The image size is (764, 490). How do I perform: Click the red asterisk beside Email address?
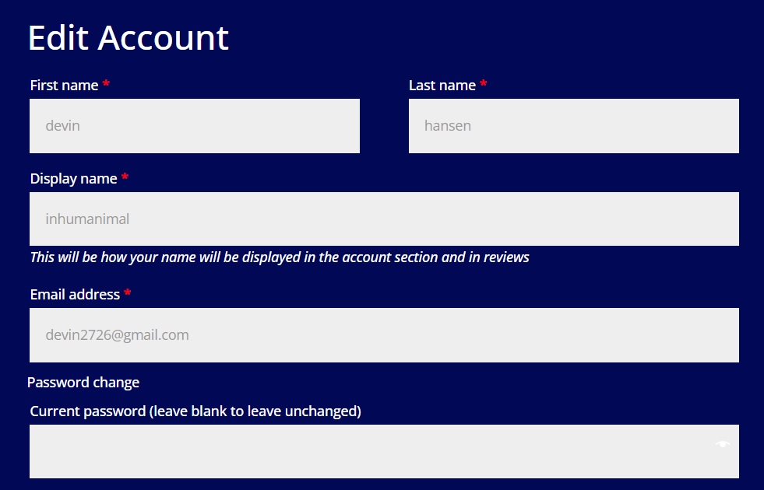coord(127,292)
